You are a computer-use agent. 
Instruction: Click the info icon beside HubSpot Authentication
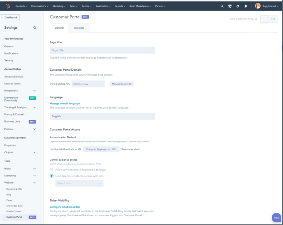point(80,149)
